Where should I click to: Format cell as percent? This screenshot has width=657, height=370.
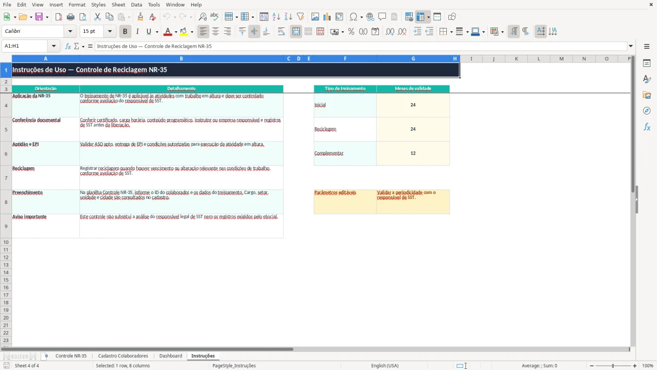(351, 32)
